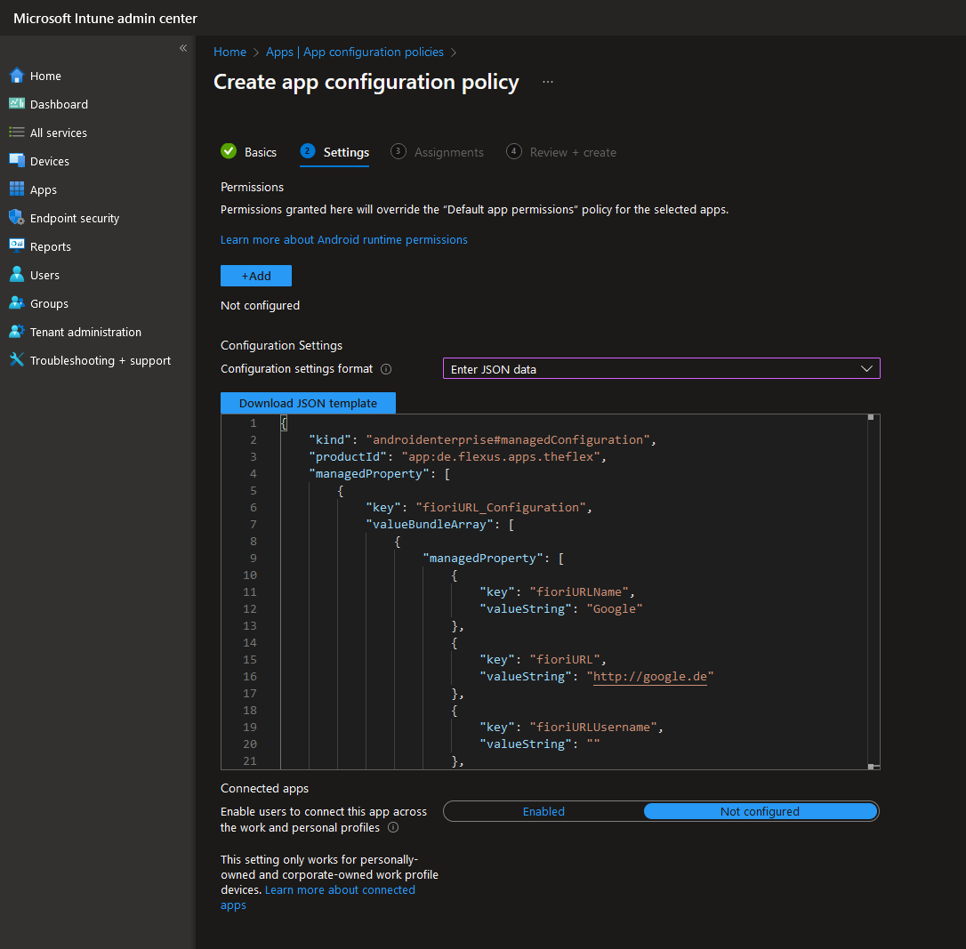Click the +Add permissions button
The width and height of the screenshot is (966, 949).
point(255,276)
